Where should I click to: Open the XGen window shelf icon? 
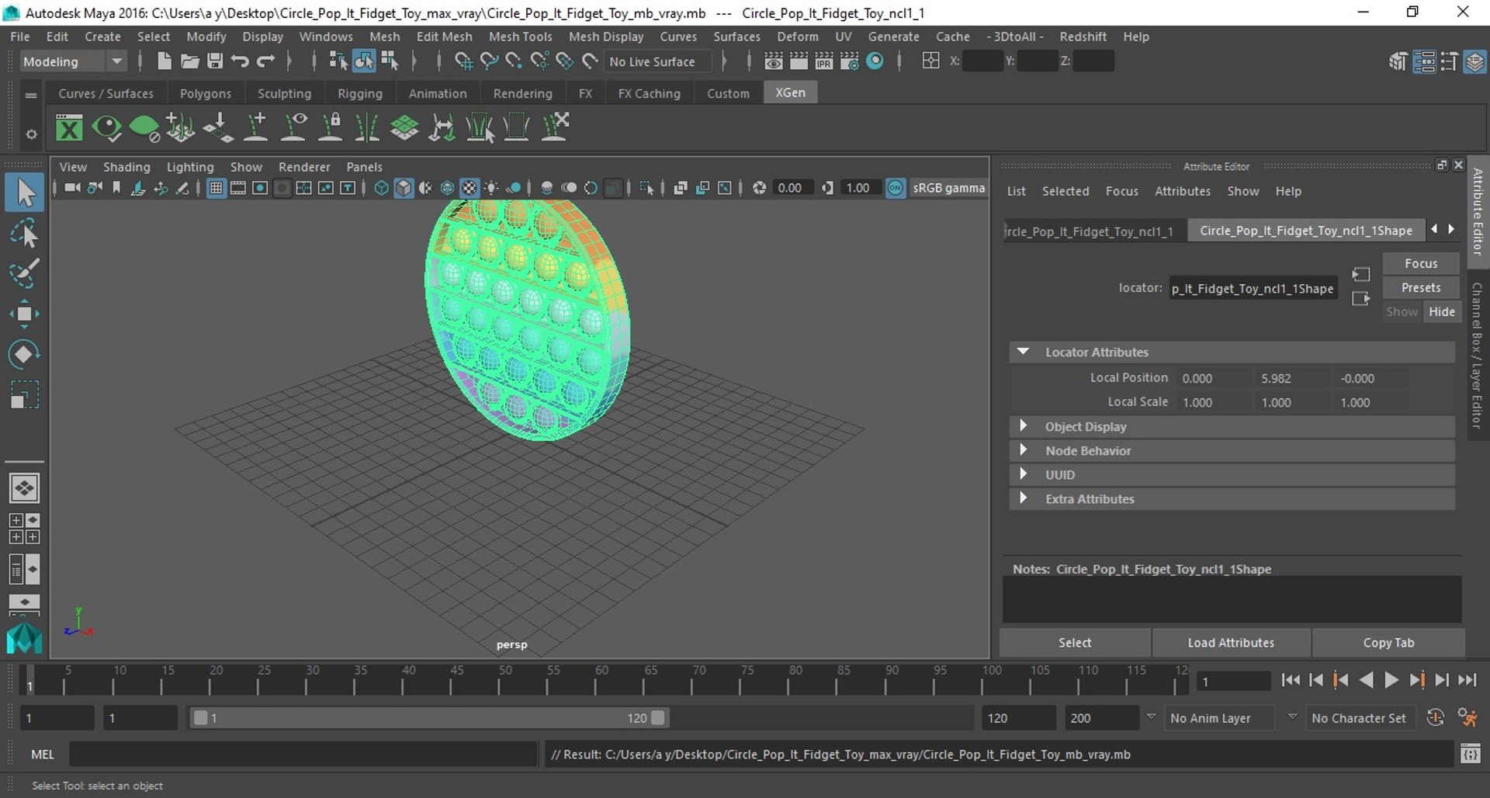69,127
